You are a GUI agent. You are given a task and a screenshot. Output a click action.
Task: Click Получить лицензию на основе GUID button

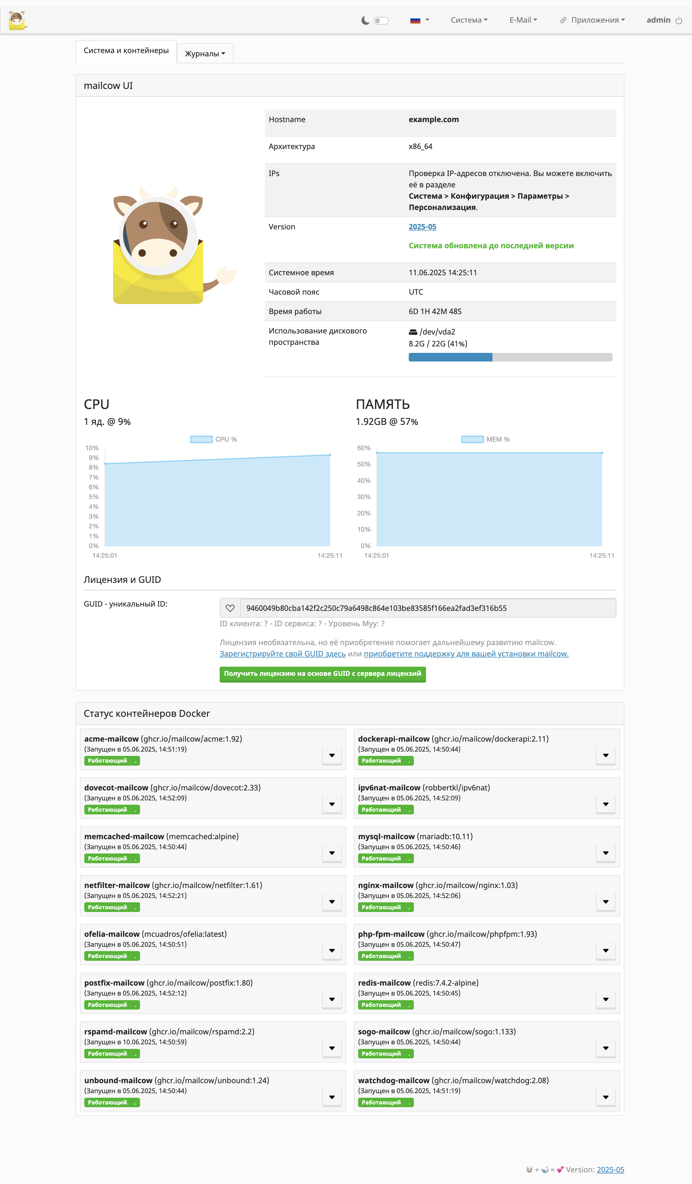point(323,674)
